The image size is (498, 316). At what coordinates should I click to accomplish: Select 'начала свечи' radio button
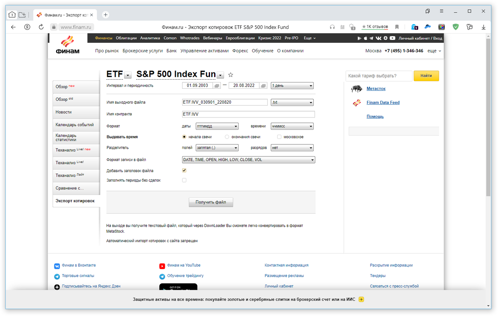[x=184, y=137]
